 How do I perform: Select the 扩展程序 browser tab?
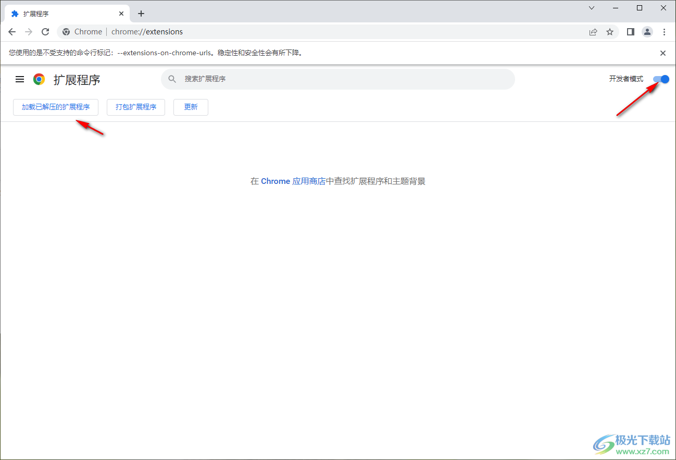67,14
